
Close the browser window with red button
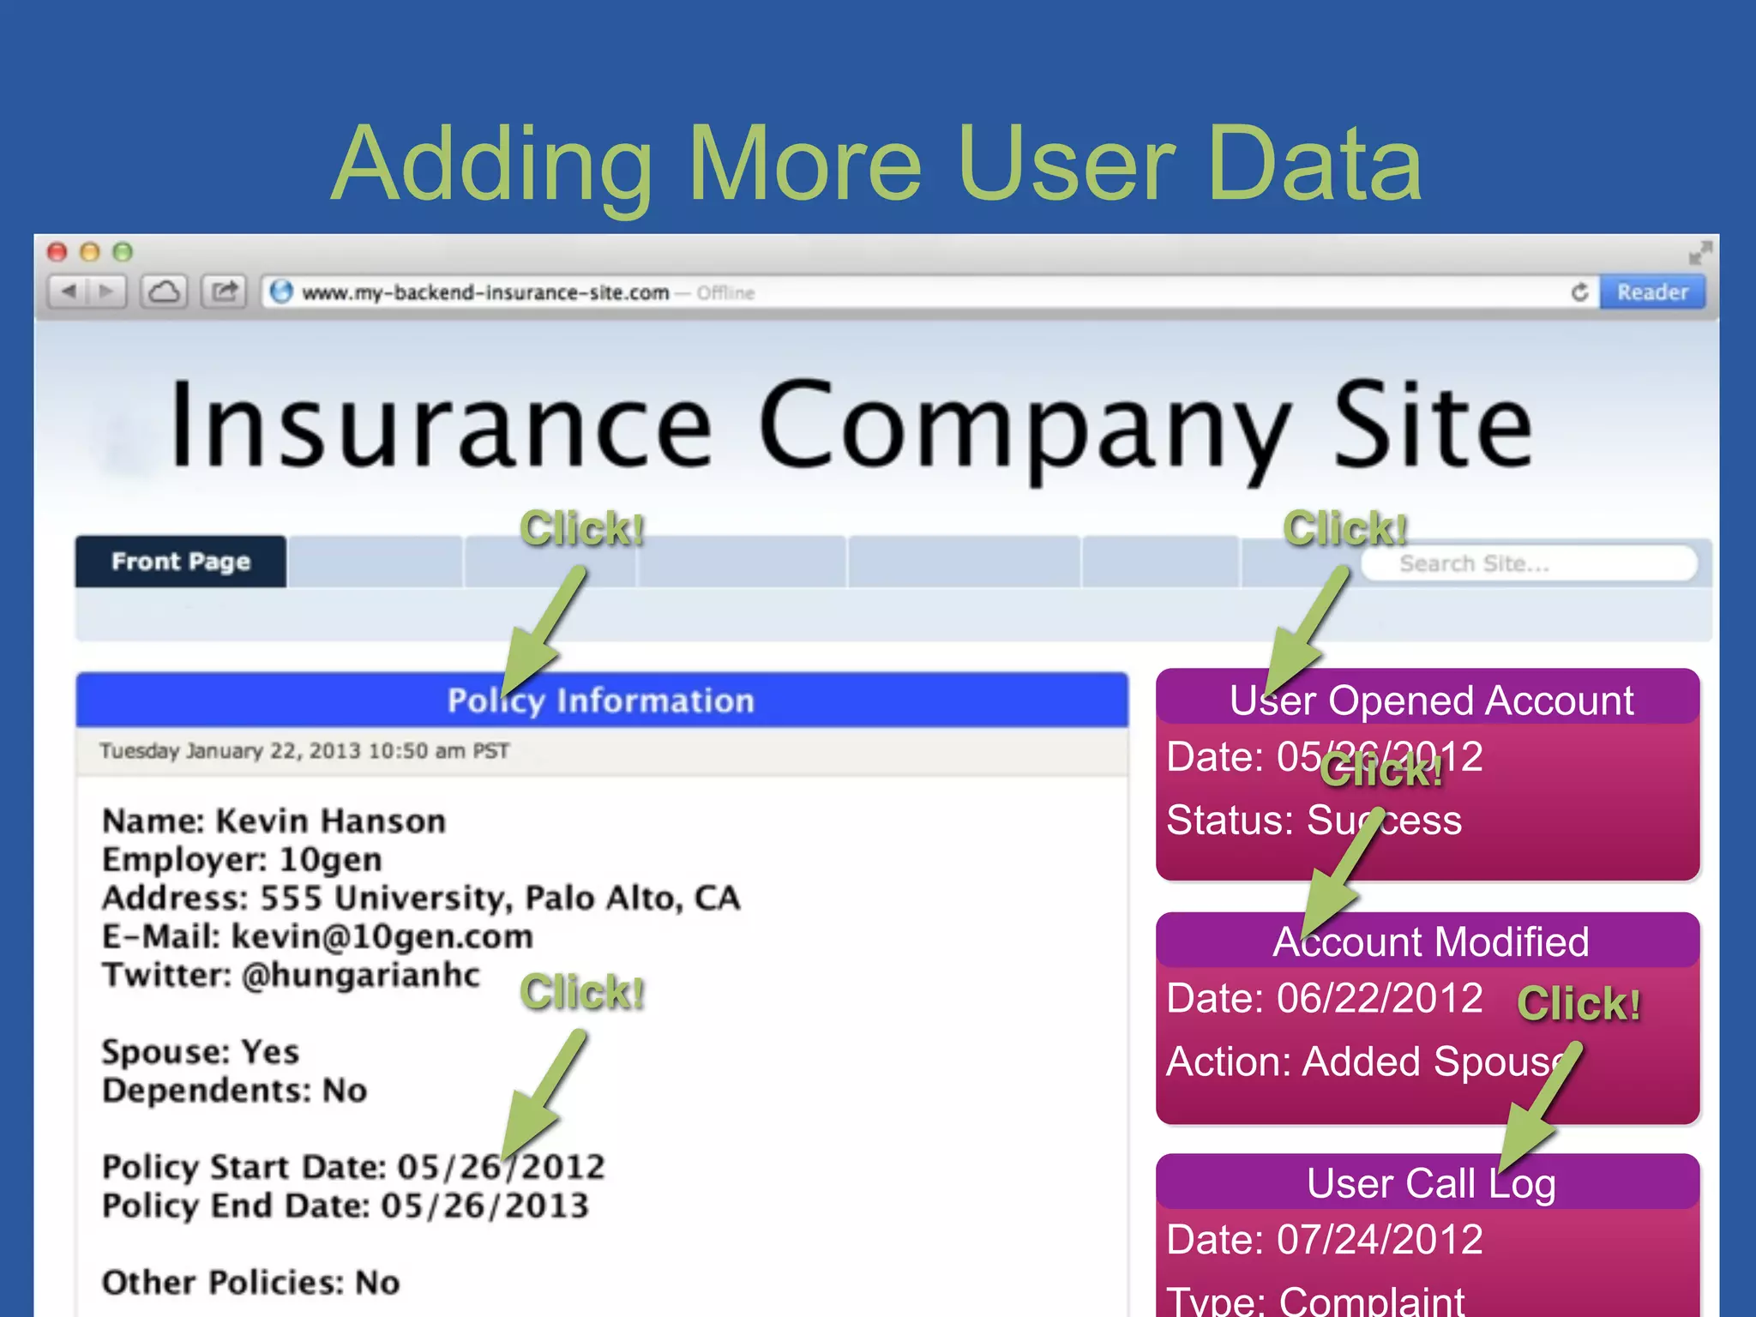pyautogui.click(x=57, y=252)
